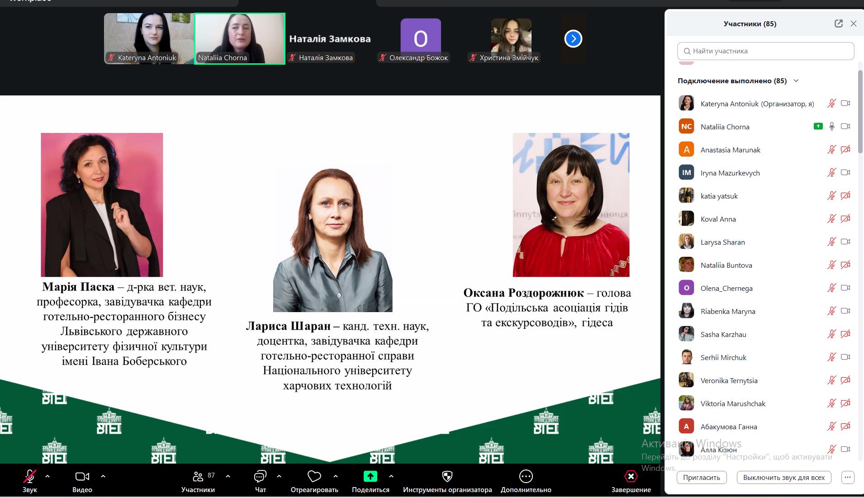Select Serhii Mirchuk in the participants list
Viewport: 864px width, 498px height.
pos(723,357)
